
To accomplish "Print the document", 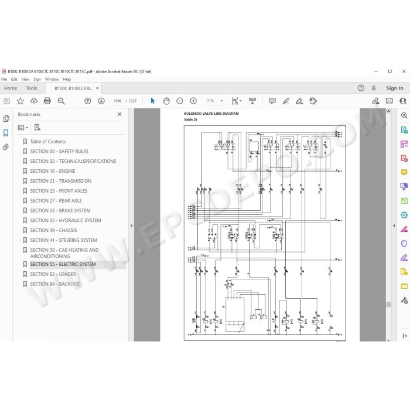I will coord(47,101).
